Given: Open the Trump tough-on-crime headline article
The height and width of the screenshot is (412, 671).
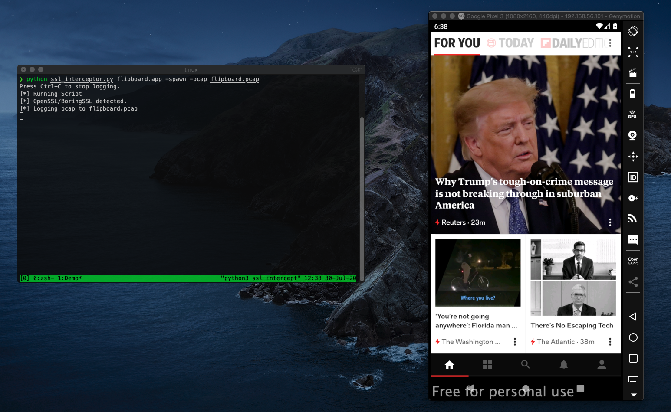Looking at the screenshot, I should (x=524, y=193).
